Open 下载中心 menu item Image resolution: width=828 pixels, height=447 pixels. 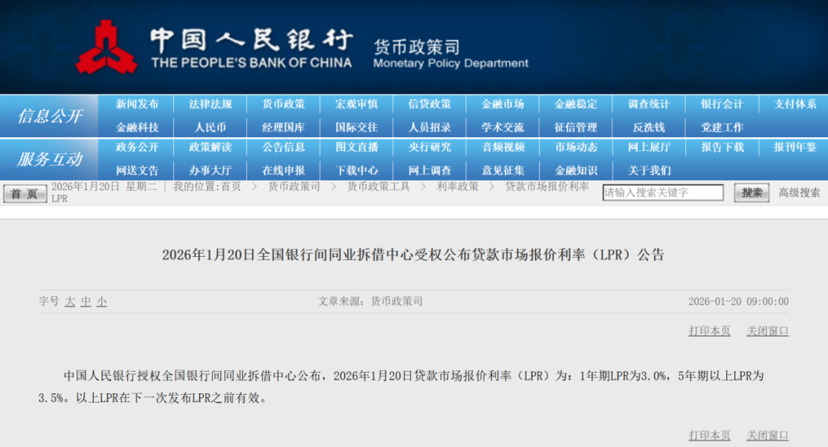point(356,170)
